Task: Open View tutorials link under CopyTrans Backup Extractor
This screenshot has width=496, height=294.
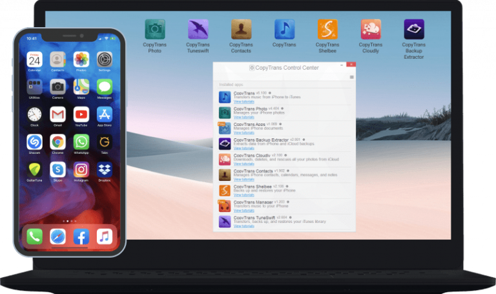Action: [244, 148]
